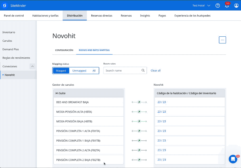Image resolution: width=241 pixels, height=168 pixels.
Task: Open the Insights tab
Action: point(145,16)
